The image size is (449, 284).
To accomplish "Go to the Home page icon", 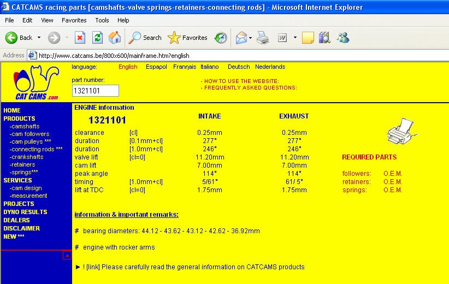I will (x=115, y=38).
